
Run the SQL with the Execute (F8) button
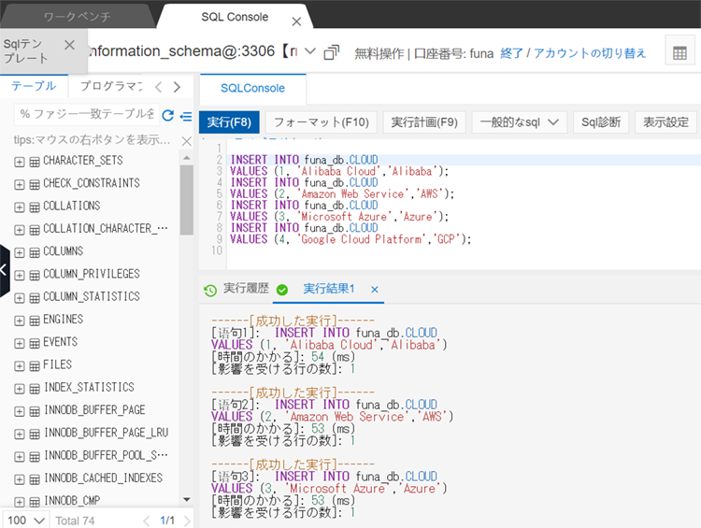click(x=228, y=122)
